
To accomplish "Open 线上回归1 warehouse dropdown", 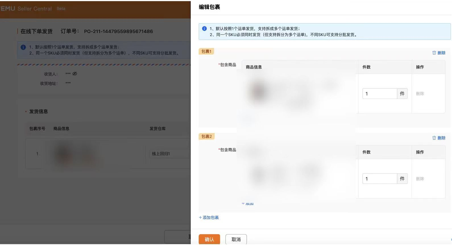I will [x=170, y=153].
